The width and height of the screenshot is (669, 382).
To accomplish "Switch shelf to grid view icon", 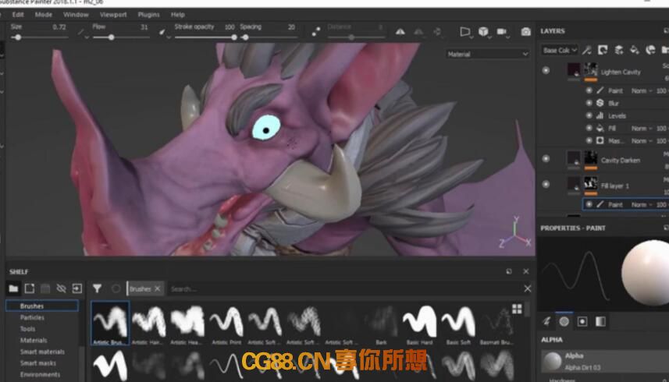I will pyautogui.click(x=517, y=309).
